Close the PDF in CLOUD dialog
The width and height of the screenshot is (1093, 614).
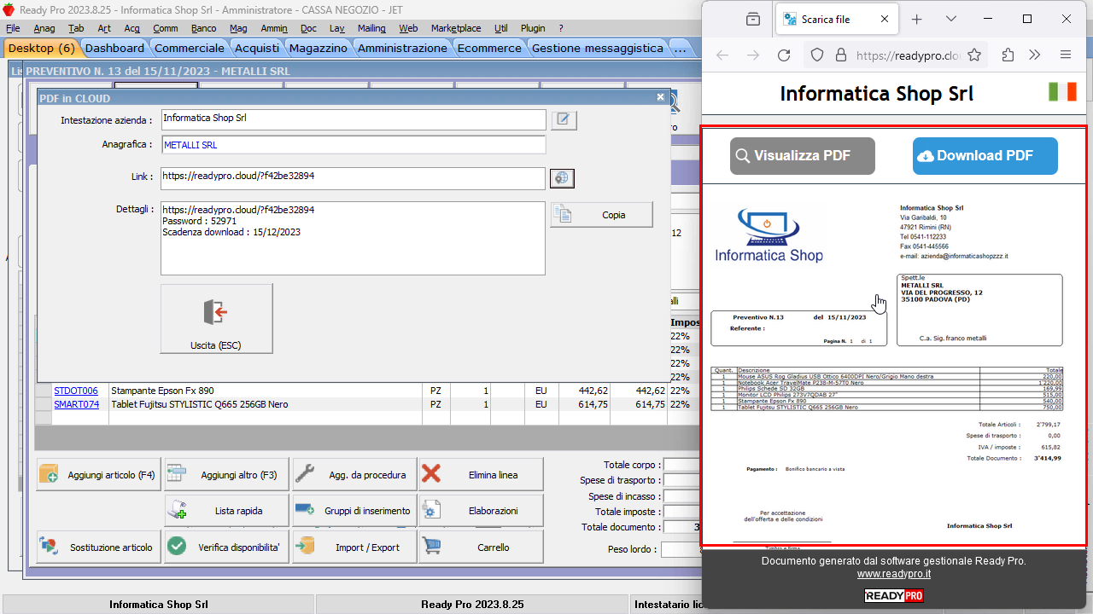[660, 97]
